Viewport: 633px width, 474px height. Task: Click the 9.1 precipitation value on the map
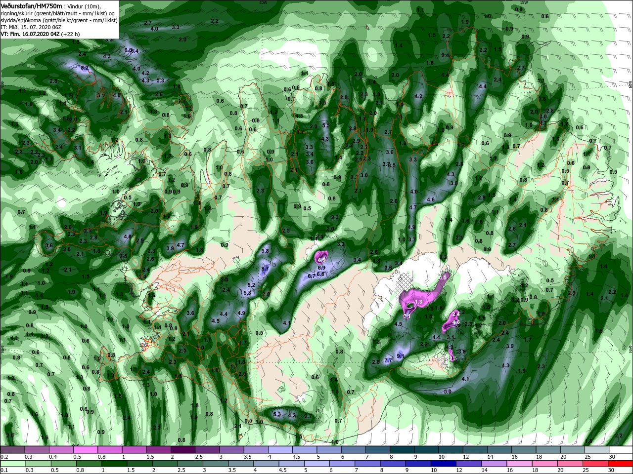(401, 356)
